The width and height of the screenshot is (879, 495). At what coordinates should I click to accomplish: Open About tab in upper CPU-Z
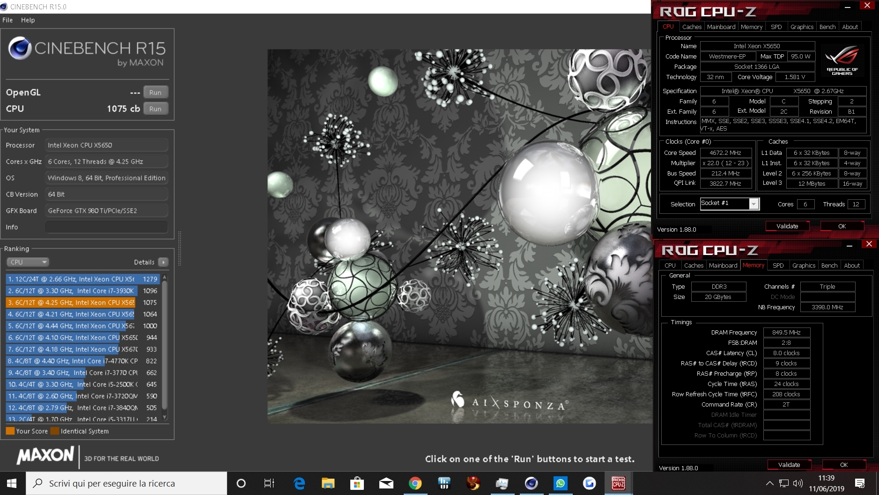[x=850, y=27]
